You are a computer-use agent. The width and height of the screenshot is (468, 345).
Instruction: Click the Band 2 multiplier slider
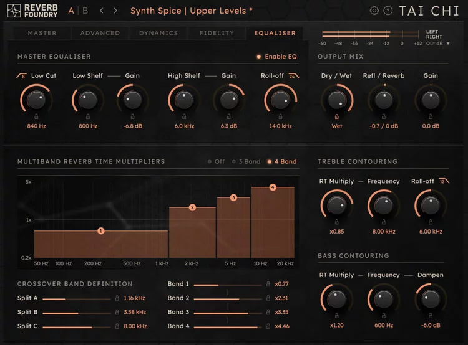click(228, 299)
